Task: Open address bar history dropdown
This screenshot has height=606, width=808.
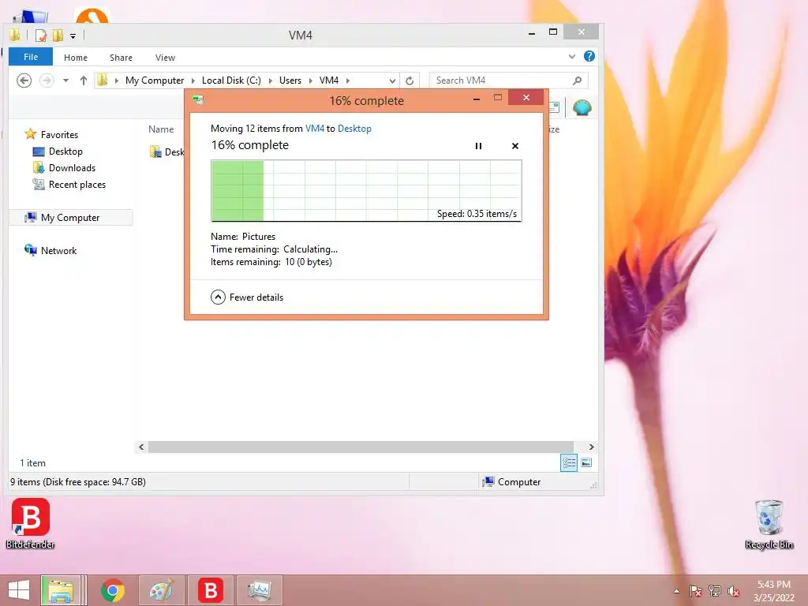Action: (392, 81)
